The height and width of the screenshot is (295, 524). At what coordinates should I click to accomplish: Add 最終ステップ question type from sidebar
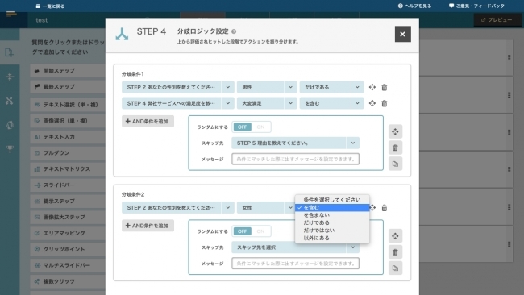tap(68, 87)
